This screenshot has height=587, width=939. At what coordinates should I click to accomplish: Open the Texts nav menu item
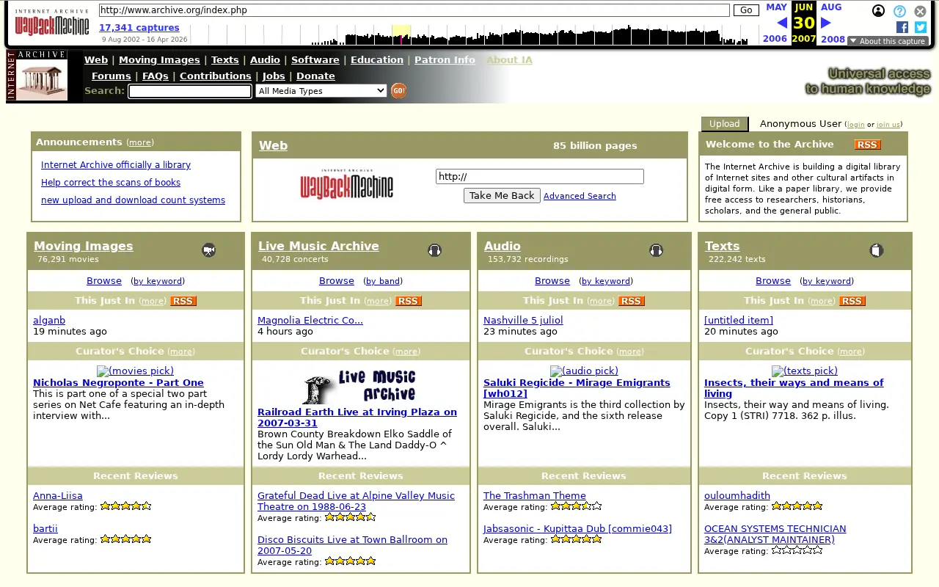pyautogui.click(x=225, y=60)
